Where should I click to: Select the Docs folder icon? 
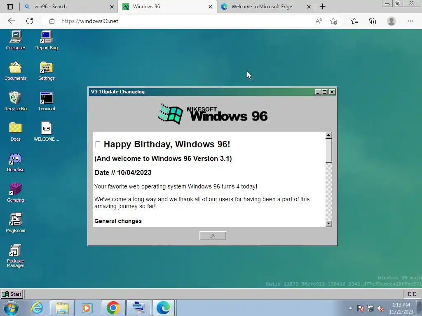click(x=15, y=132)
